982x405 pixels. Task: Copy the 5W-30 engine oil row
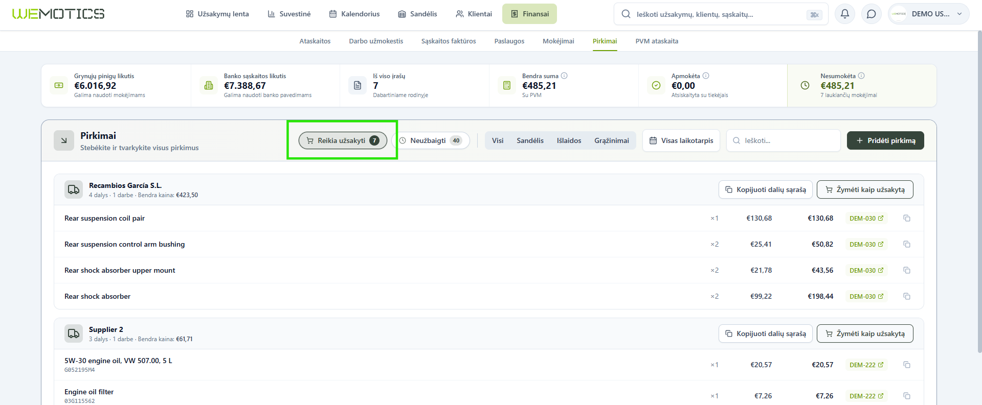coord(907,365)
